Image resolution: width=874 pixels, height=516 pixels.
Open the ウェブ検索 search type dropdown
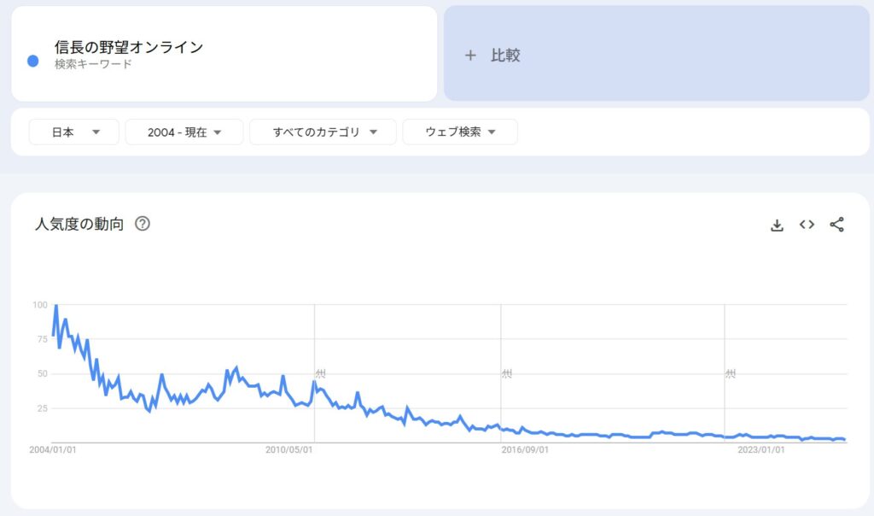tap(460, 132)
